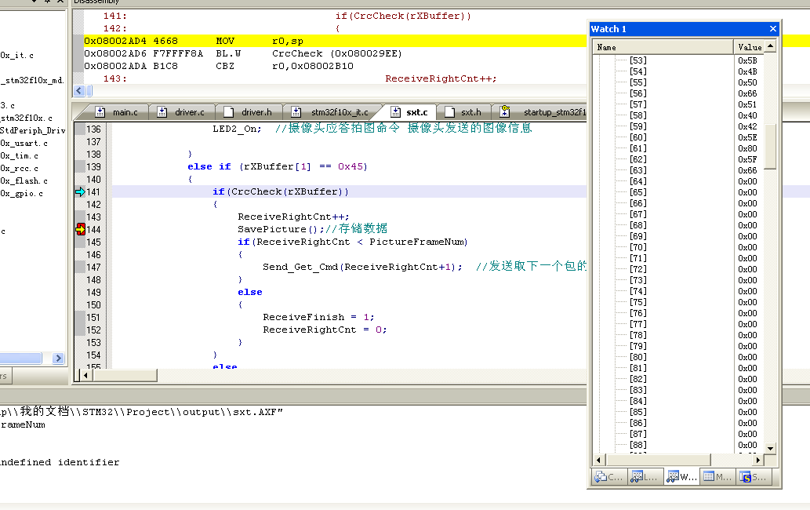Select watch array element [60]
This screenshot has width=810, height=510.
638,137
